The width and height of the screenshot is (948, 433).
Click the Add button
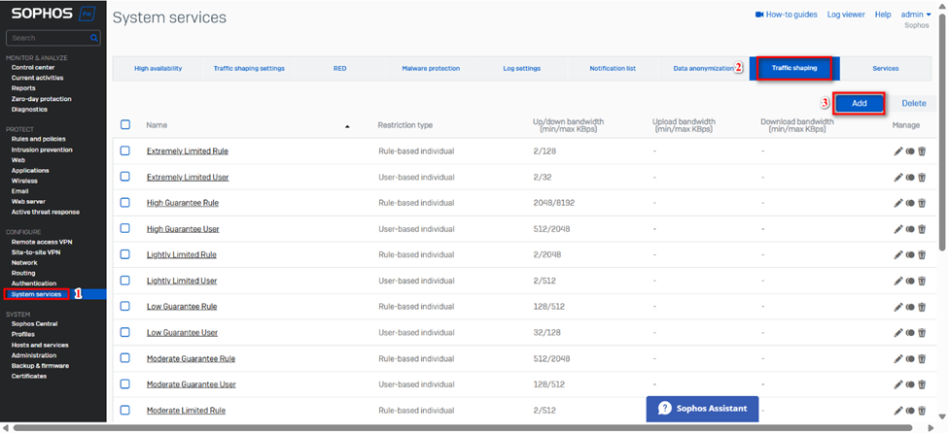pos(859,103)
